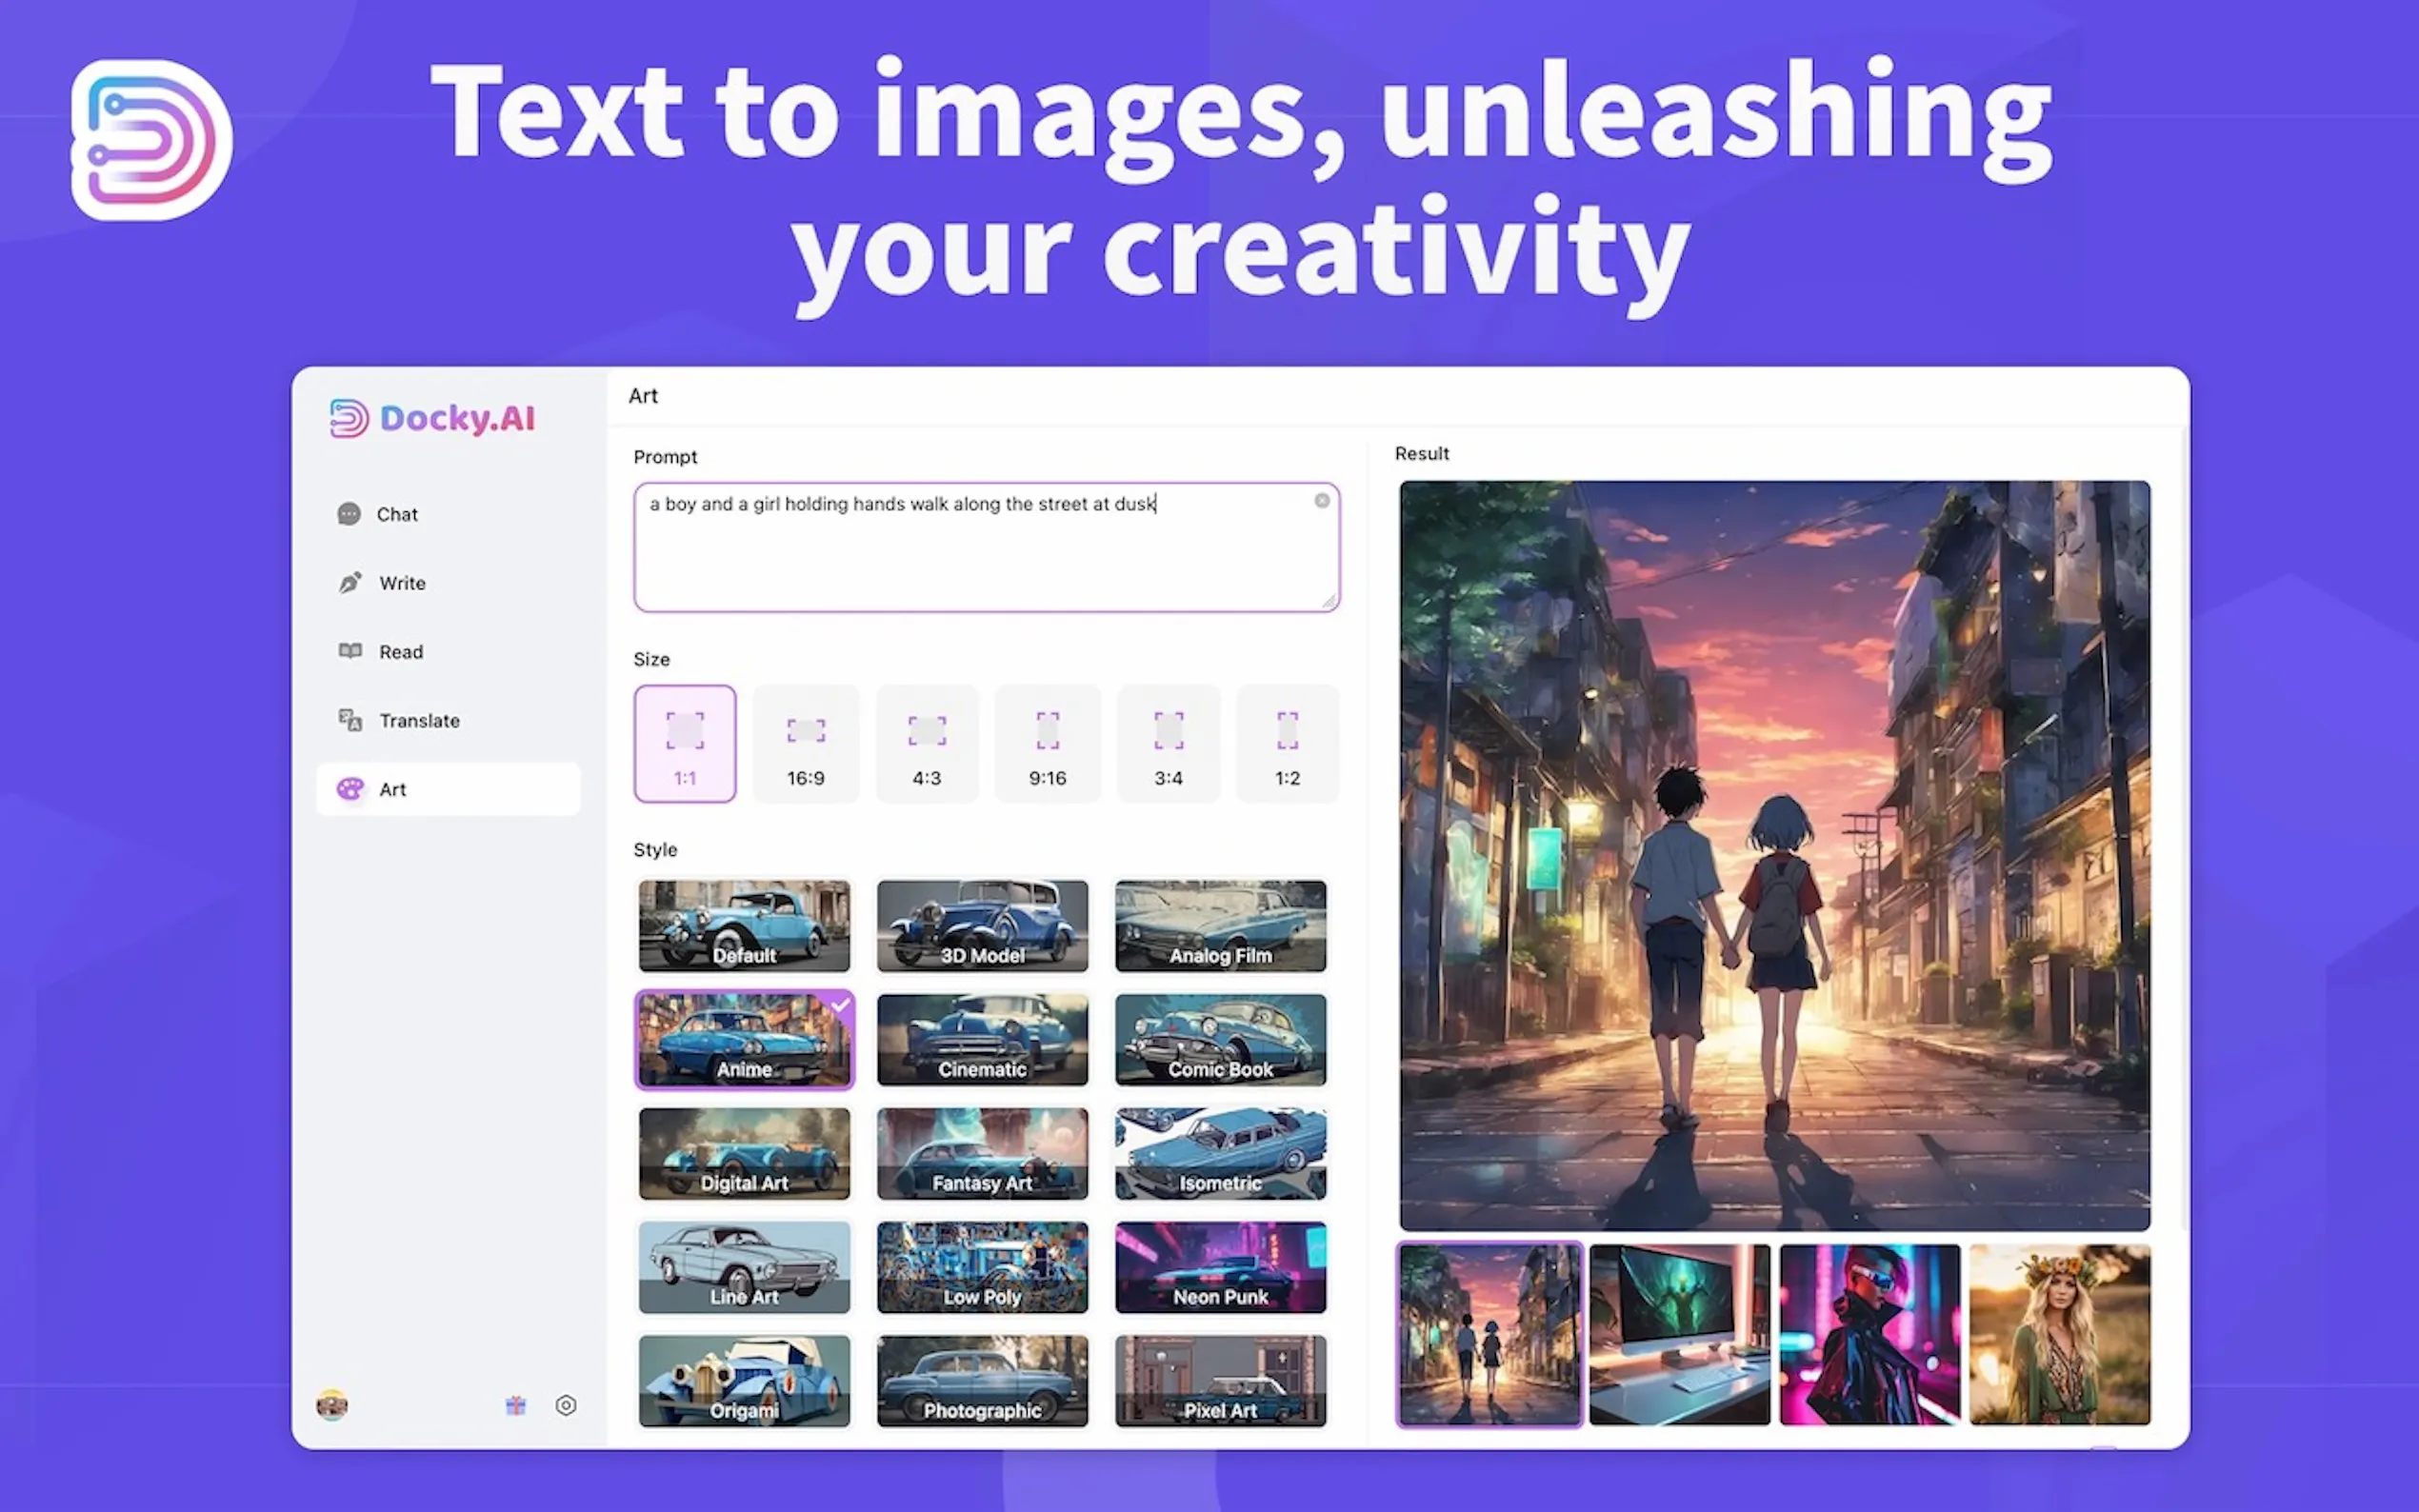Click the user avatar at bottom left
The image size is (2419, 1512).
pos(332,1405)
